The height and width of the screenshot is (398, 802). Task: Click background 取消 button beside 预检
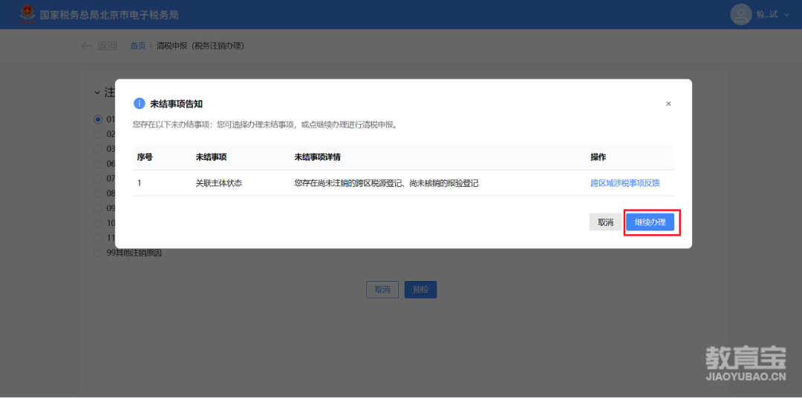tap(382, 290)
